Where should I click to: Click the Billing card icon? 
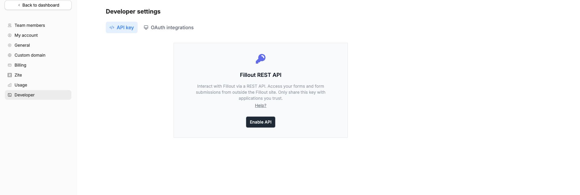10,65
